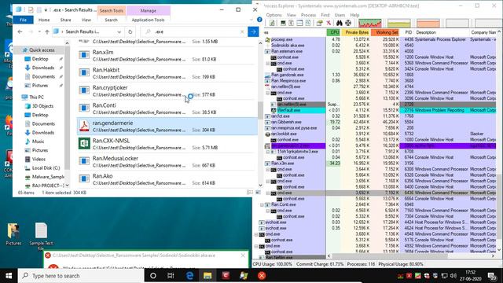Select the procexp.exe process row
Viewport: 503px width, 283px height.
coord(380,39)
